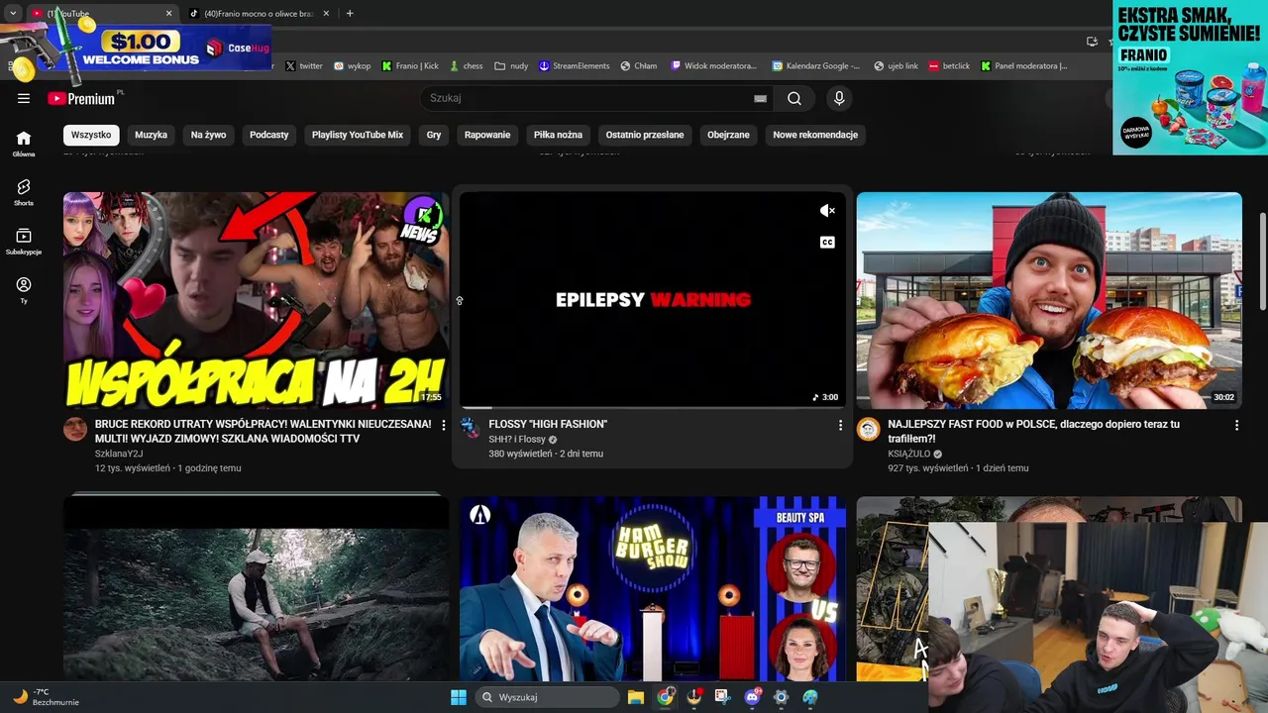This screenshot has width=1268, height=713.
Task: Open Snipping Tool from taskbar
Action: pyautogui.click(x=722, y=697)
